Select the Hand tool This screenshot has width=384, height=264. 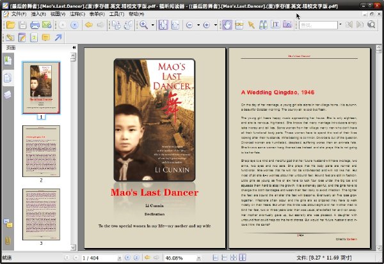(227, 25)
